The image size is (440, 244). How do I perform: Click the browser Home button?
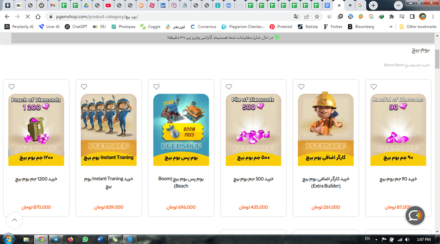[x=38, y=17]
